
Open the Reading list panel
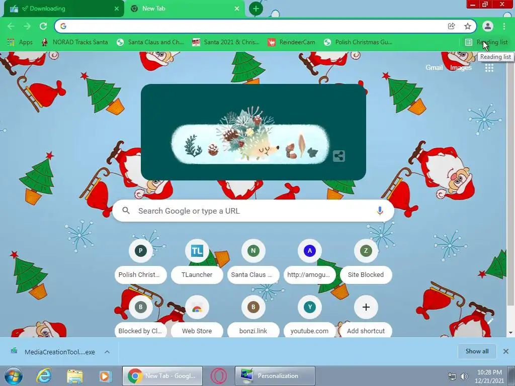coord(487,42)
